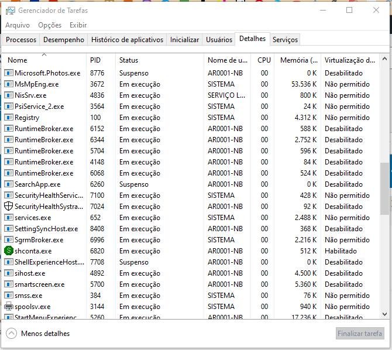392x350 pixels.
Task: Select the Detalhes tab
Action: [x=252, y=39]
